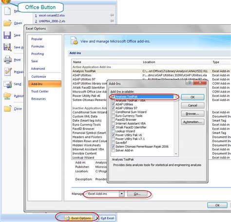Open the Manage Excel Add-ins dropdown
Image resolution: width=231 pixels, height=222 pixels.
click(121, 194)
